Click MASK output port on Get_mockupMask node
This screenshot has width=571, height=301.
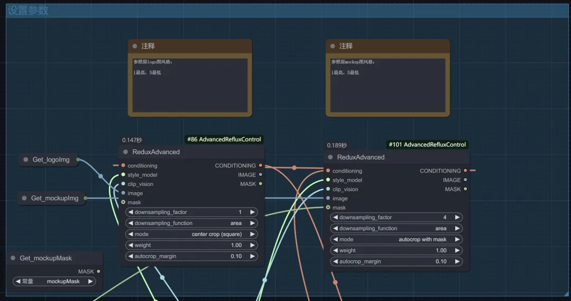point(98,271)
